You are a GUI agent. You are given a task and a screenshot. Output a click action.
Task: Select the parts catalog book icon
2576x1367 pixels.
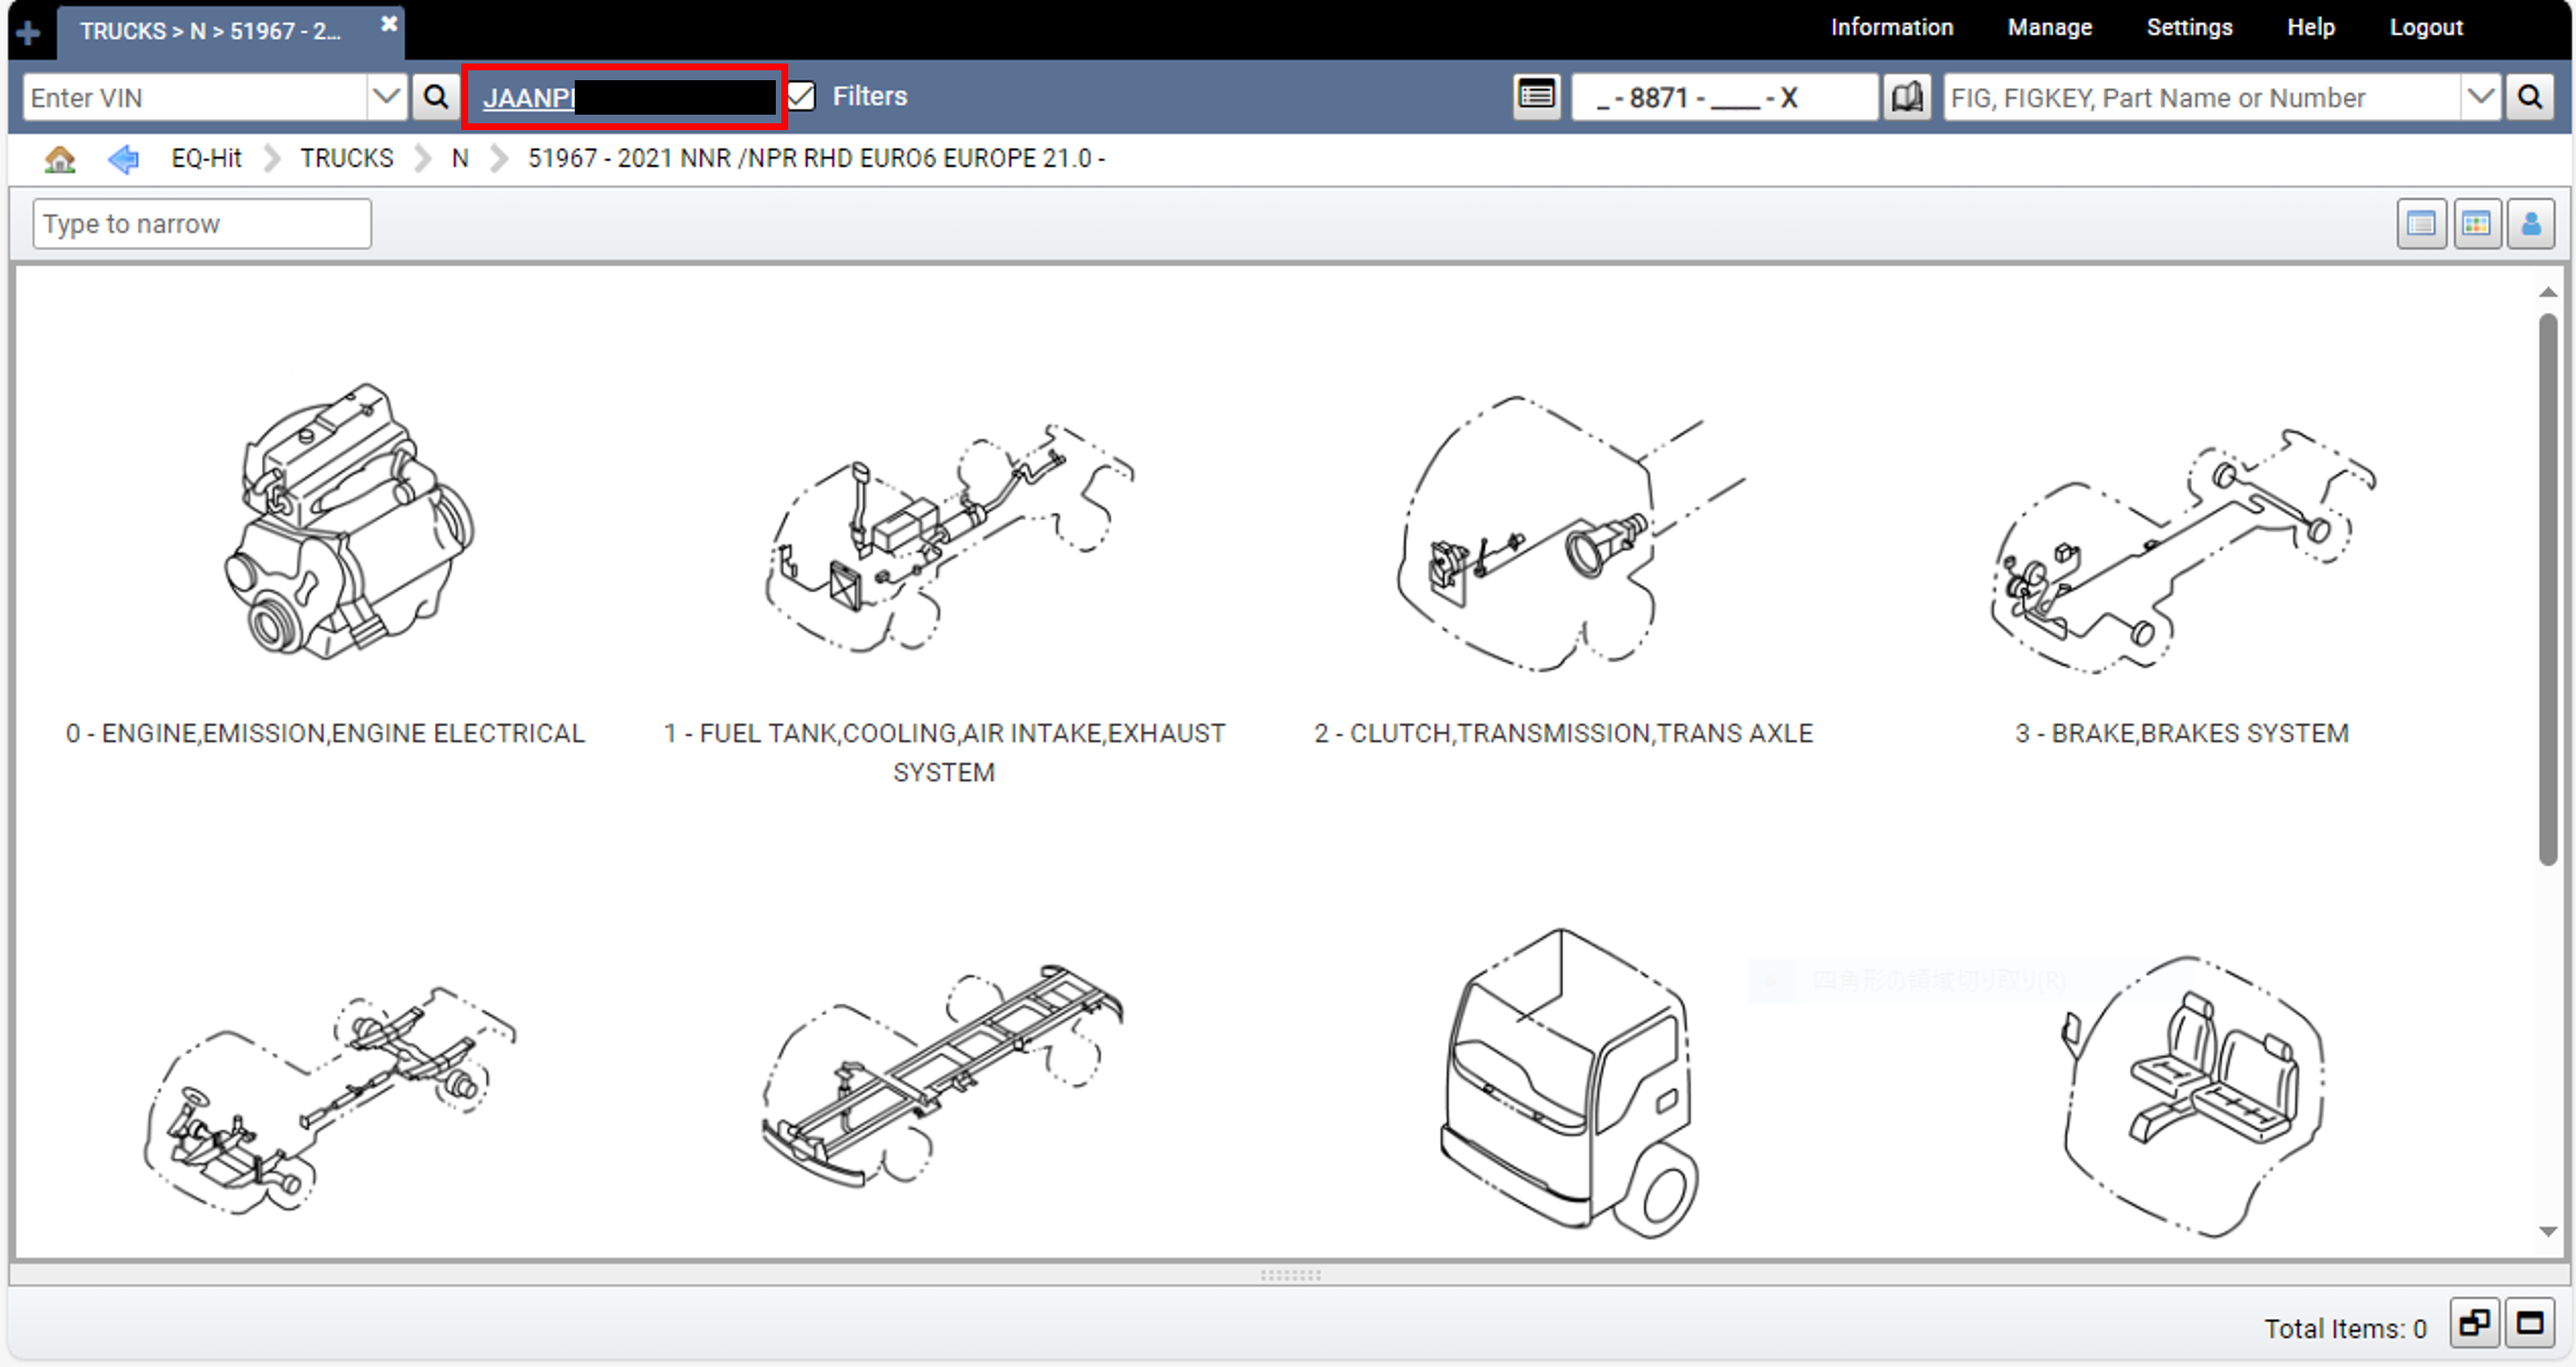(x=1906, y=96)
